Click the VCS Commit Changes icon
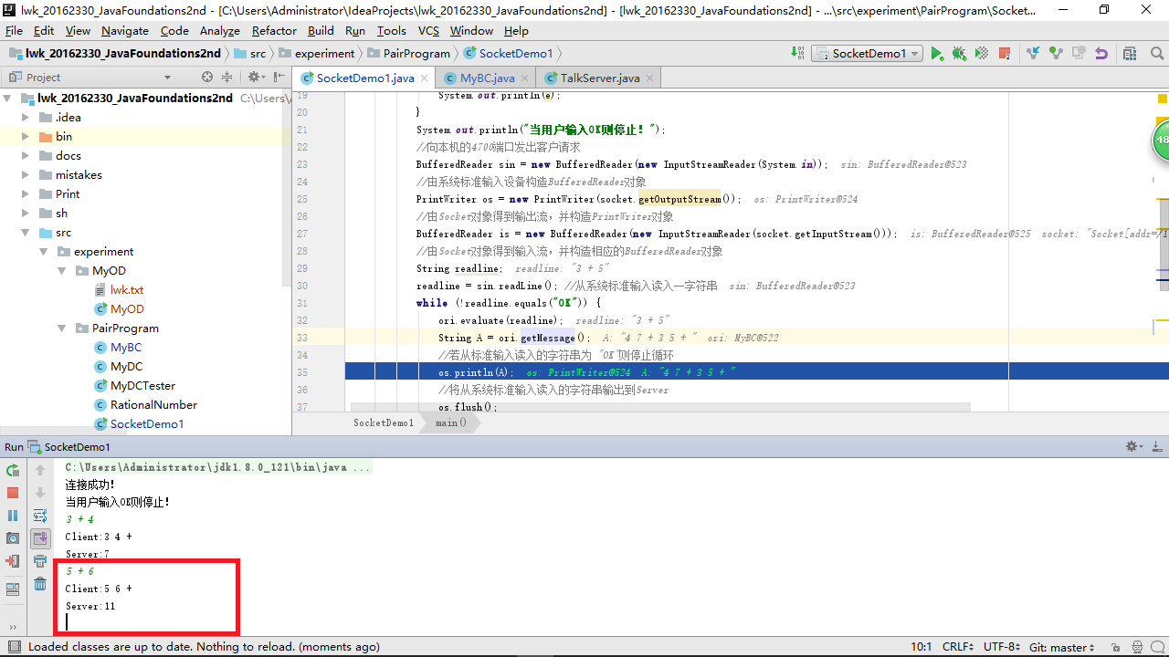The width and height of the screenshot is (1169, 657). tap(1056, 54)
